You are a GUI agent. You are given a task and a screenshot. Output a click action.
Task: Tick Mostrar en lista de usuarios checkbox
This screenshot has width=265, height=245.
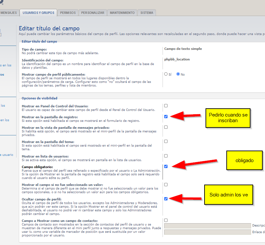point(166,156)
